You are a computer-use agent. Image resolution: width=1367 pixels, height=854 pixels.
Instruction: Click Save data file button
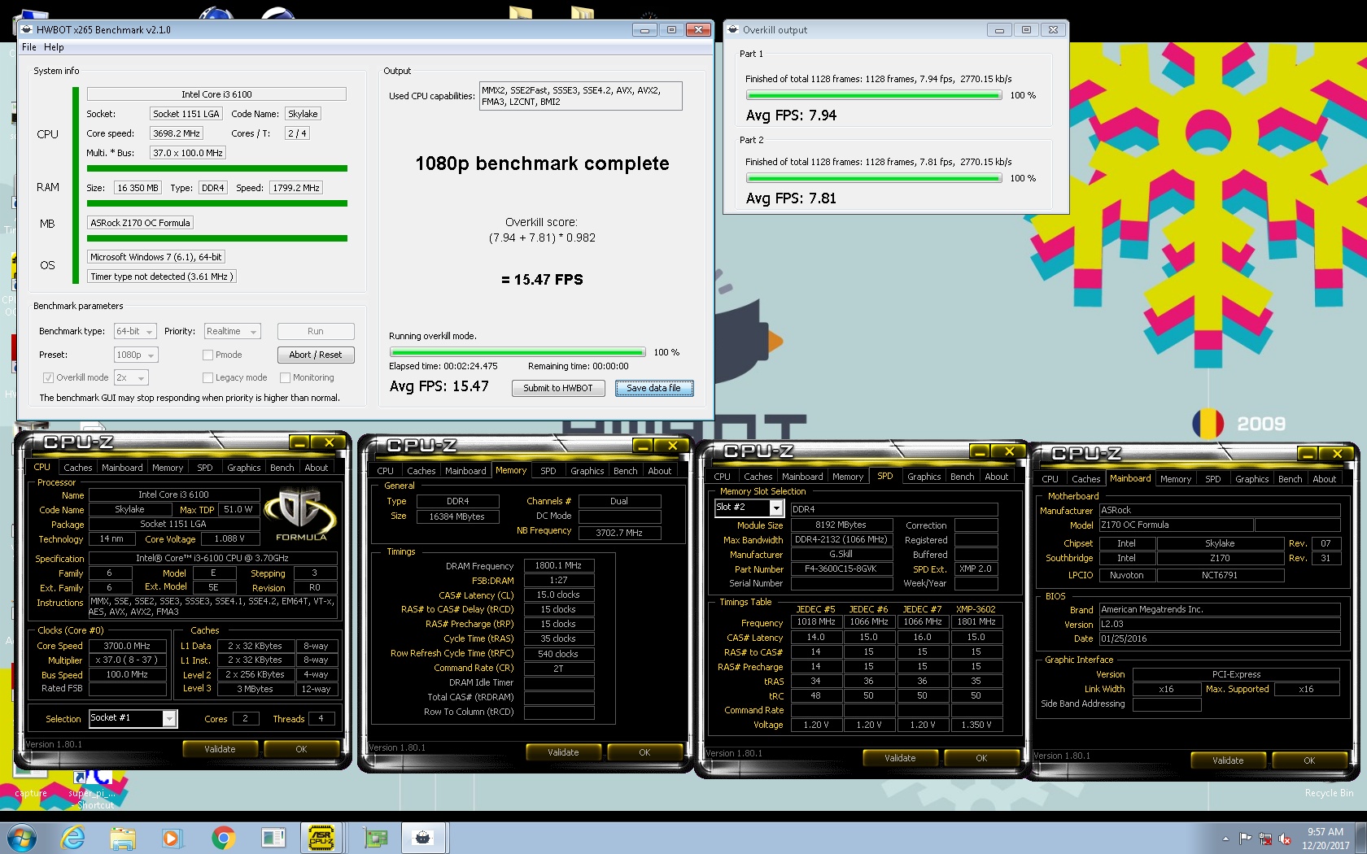653,388
